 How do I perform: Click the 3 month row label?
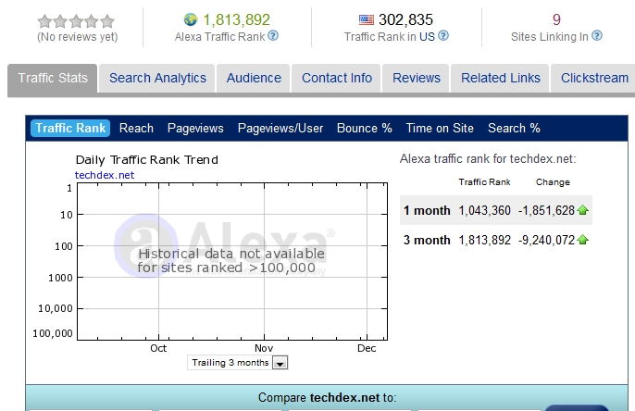coord(427,240)
